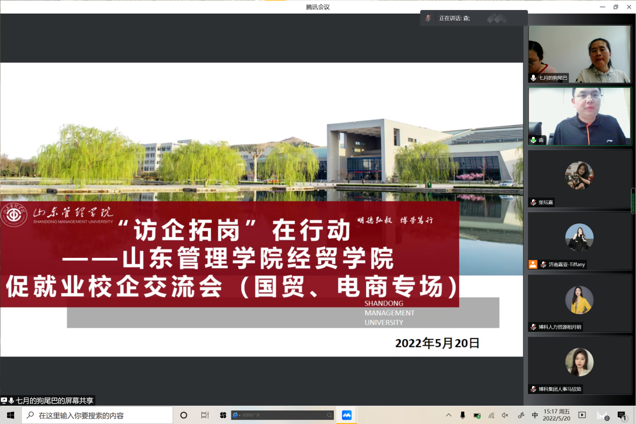Click the media play tray icon

pyautogui.click(x=582, y=415)
